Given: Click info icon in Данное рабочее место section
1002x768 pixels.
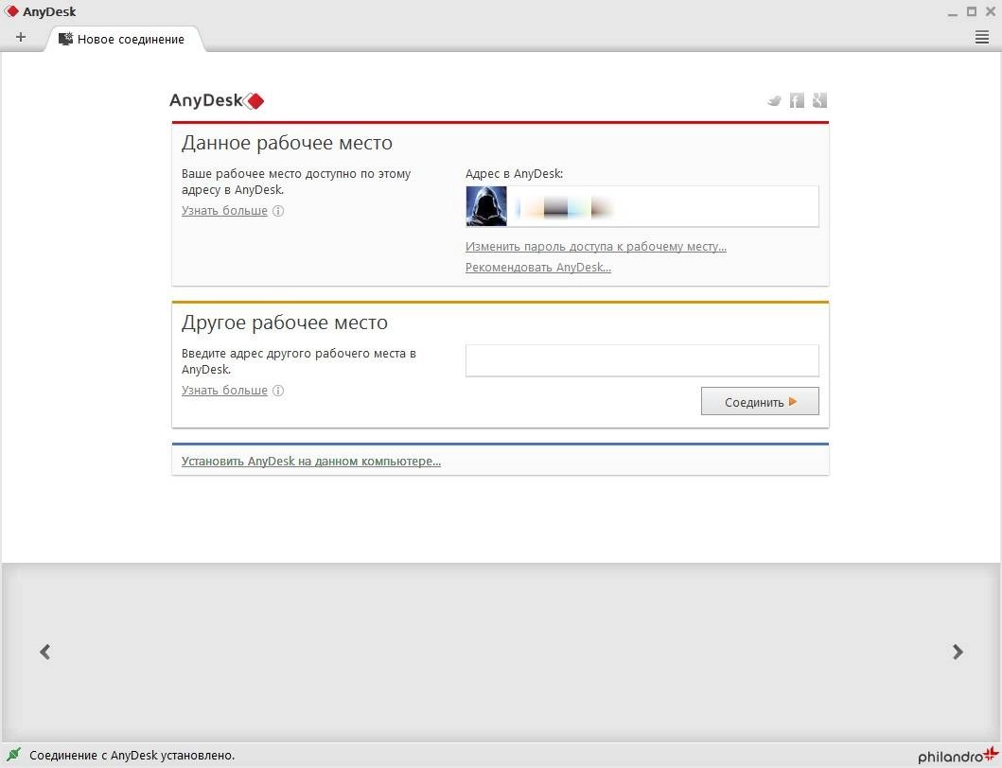Looking at the screenshot, I should coord(278,211).
